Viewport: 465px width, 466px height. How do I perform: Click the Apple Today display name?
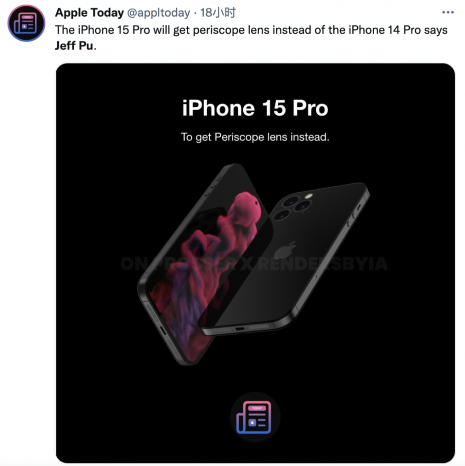click(89, 13)
